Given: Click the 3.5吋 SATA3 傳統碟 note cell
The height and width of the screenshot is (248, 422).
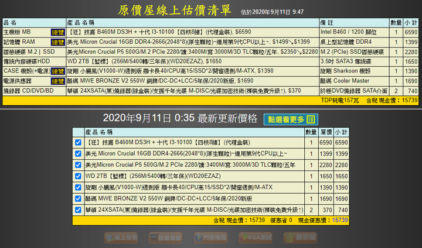Looking at the screenshot, I should coord(354,61).
